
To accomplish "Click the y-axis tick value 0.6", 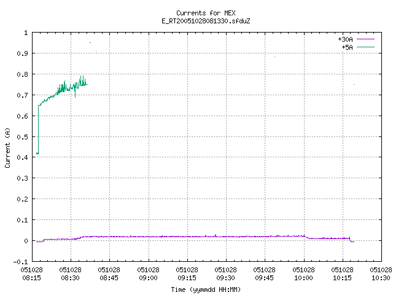I will point(22,116).
